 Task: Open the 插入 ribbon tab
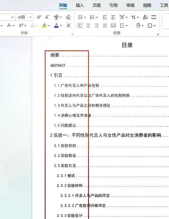[80, 5]
